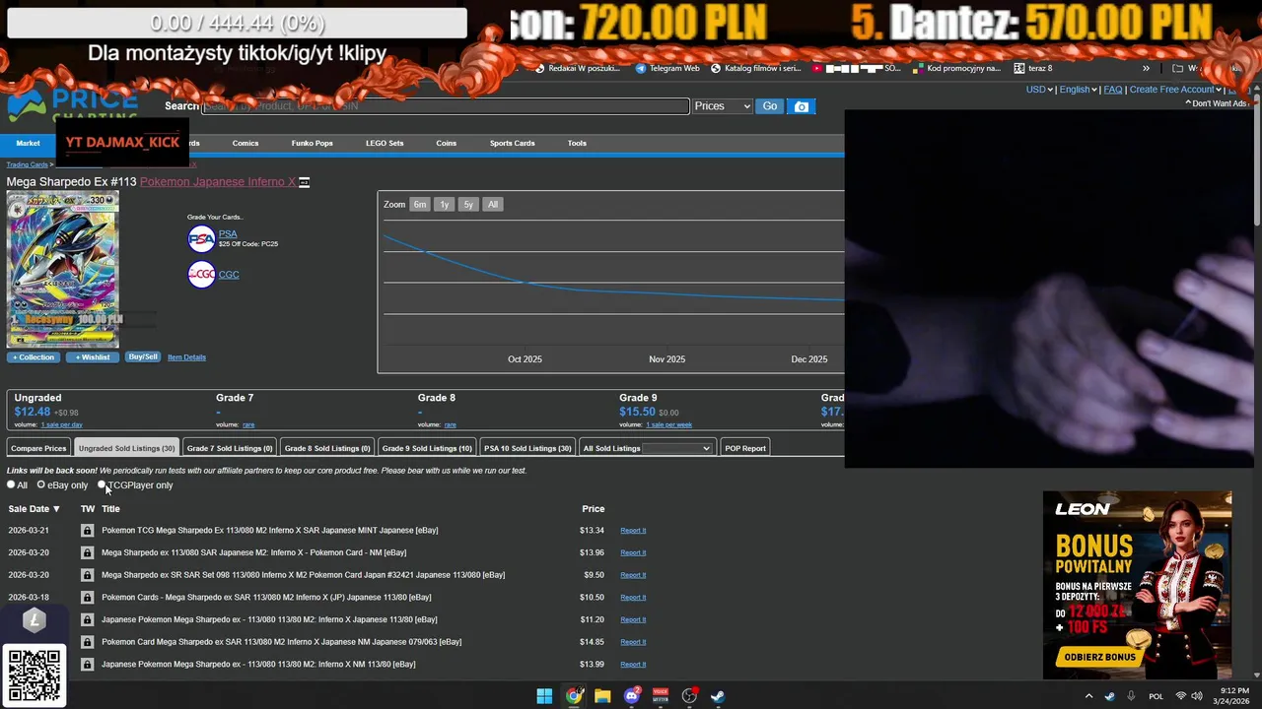Open the Market navigation tab
The image size is (1262, 709).
coord(28,143)
